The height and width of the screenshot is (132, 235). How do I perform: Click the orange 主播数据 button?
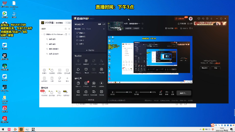tap(180, 18)
